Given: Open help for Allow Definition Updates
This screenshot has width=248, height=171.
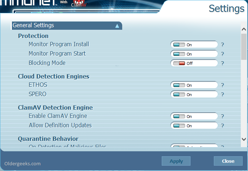Looking at the screenshot, I should 222,126.
